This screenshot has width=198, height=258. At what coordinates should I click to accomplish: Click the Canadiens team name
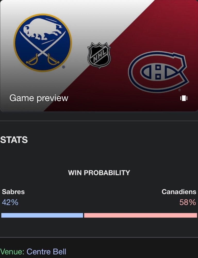[x=179, y=192]
